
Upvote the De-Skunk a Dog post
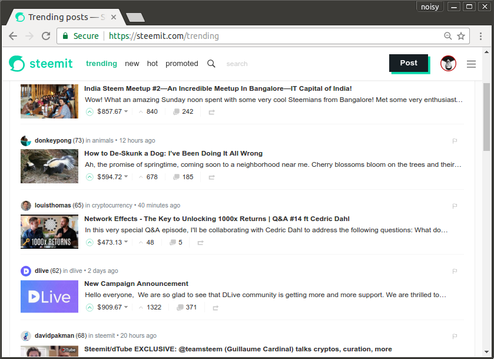[x=89, y=177]
